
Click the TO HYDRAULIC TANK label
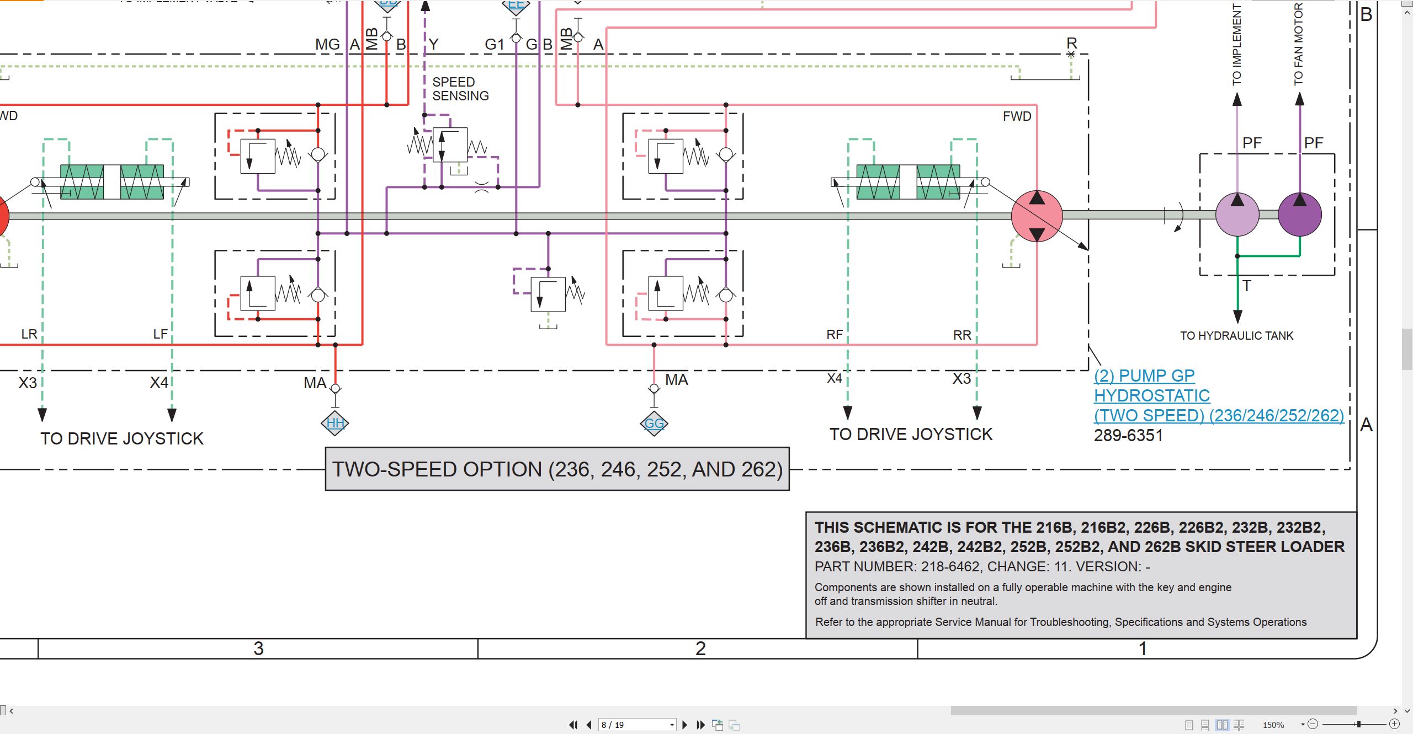1236,335
